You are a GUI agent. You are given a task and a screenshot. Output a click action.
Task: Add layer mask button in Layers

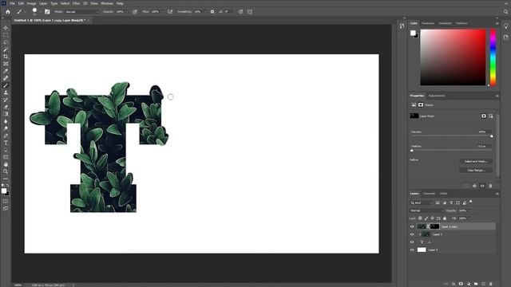pos(461,284)
